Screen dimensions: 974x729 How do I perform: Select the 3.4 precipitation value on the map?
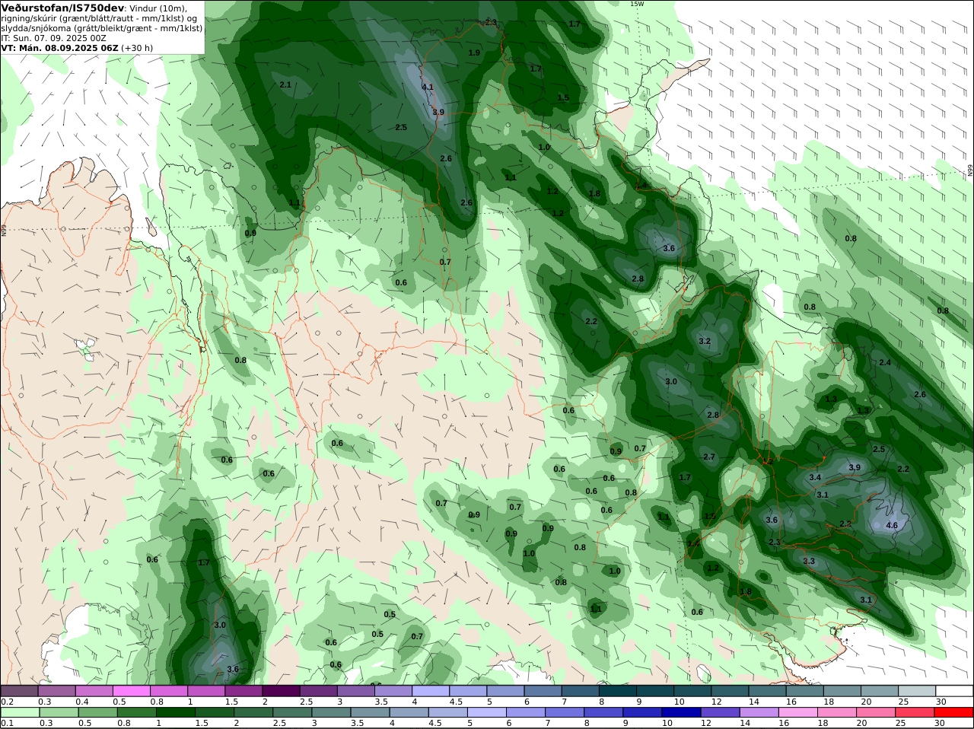pos(815,477)
